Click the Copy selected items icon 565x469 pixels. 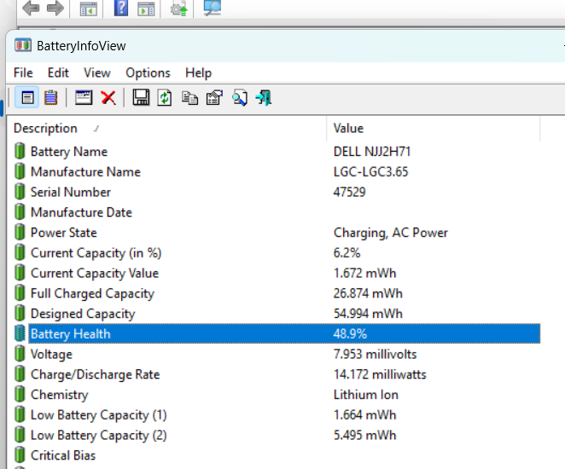pos(189,97)
